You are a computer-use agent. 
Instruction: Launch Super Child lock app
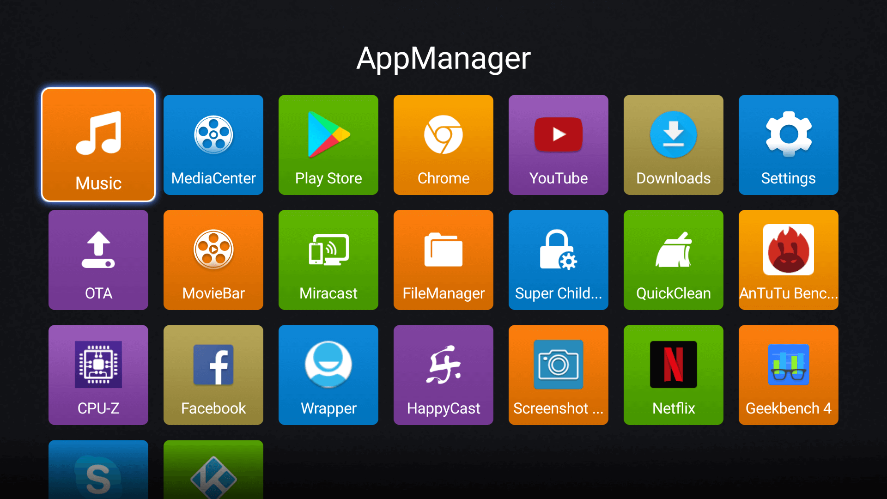coord(559,260)
